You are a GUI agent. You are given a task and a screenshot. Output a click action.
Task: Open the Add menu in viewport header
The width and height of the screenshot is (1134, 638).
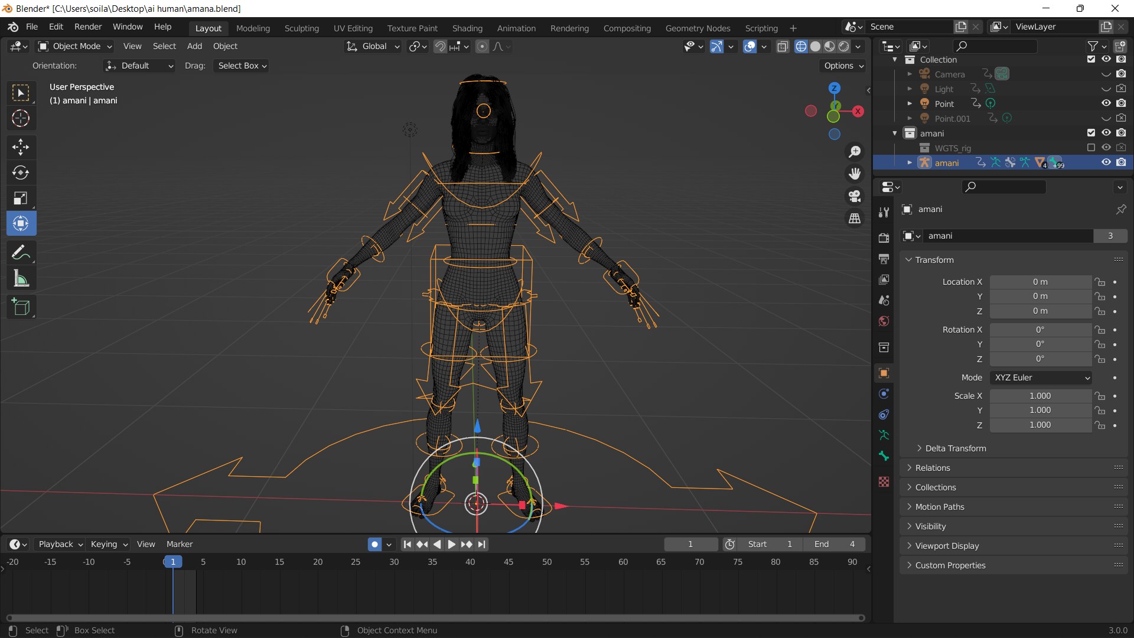(x=194, y=46)
